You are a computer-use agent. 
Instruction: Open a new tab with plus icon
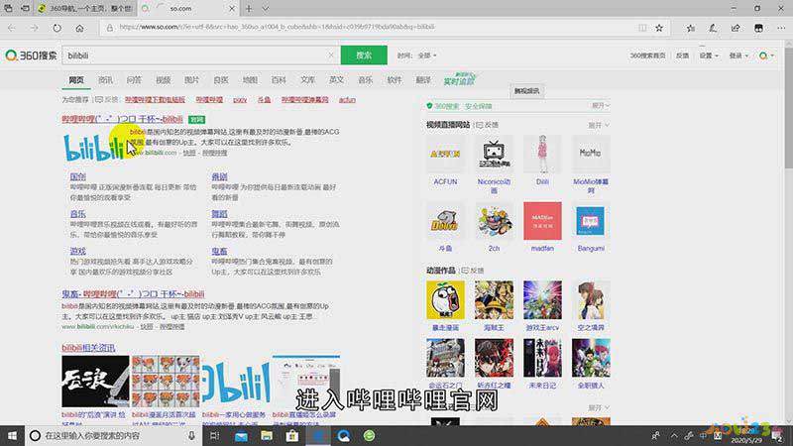tap(249, 9)
